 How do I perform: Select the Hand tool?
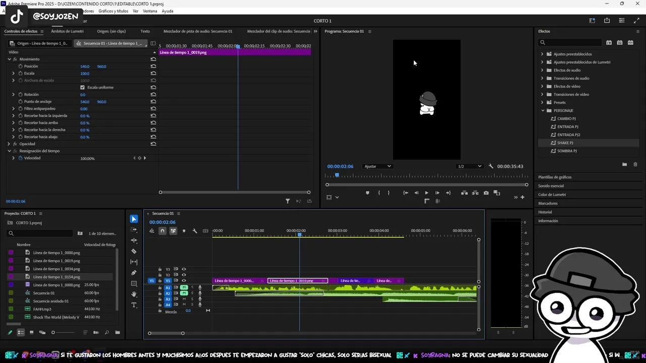click(134, 294)
